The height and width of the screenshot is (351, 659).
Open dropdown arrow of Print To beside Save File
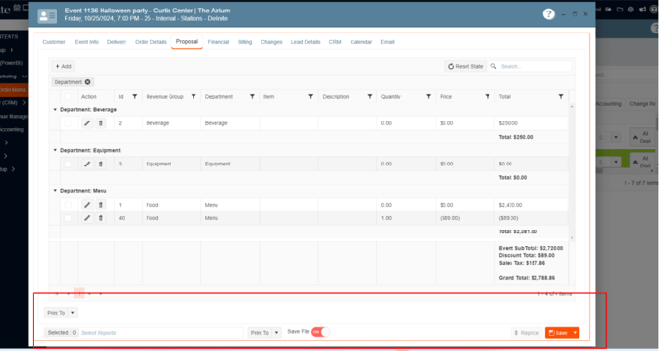pyautogui.click(x=276, y=333)
